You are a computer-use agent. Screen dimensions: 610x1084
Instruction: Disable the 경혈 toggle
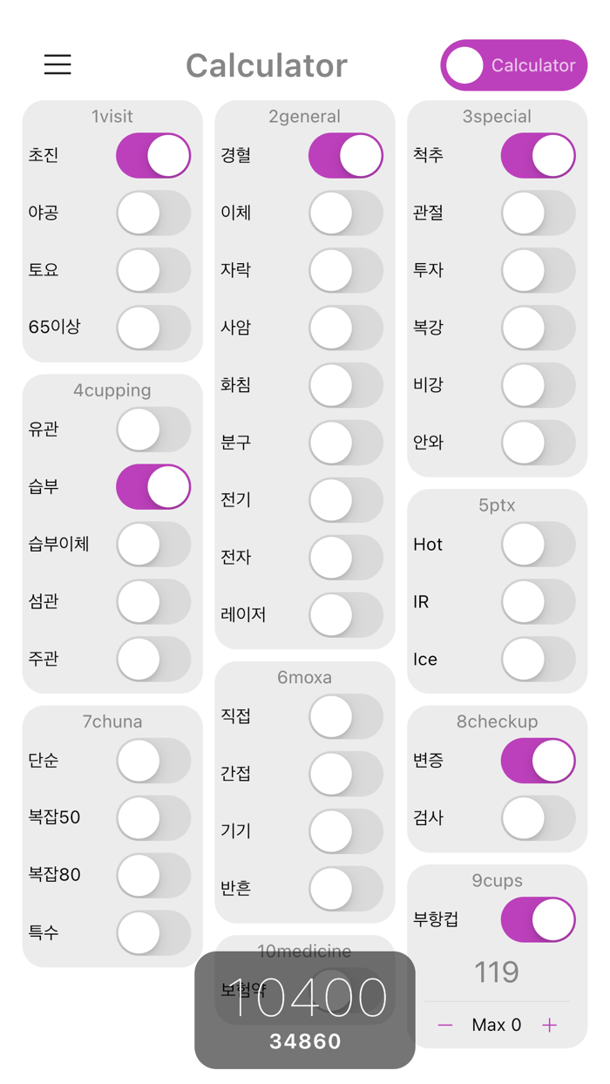point(346,155)
